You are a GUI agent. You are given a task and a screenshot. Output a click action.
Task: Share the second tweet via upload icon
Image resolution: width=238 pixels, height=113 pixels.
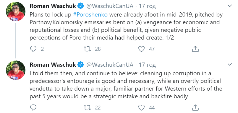[195, 107]
